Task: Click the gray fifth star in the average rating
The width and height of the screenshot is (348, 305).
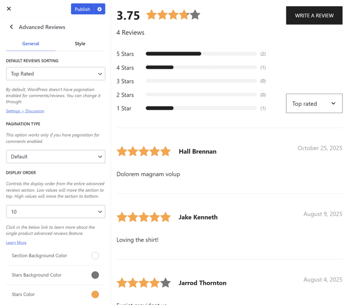Action: 195,15
